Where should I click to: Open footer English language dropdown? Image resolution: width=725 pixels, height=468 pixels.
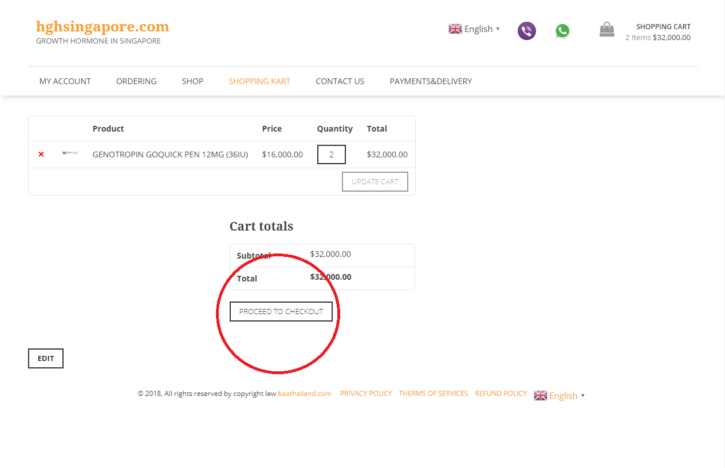pos(566,395)
